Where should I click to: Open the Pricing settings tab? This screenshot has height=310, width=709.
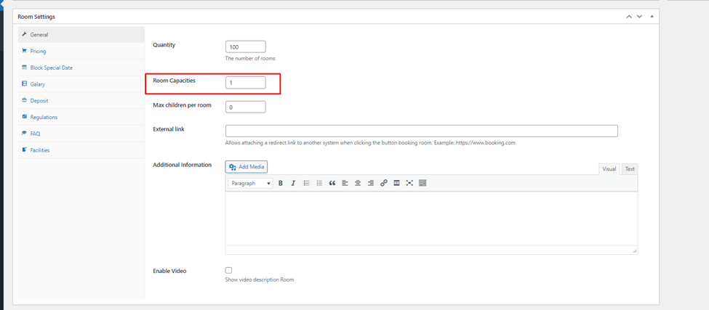(38, 52)
